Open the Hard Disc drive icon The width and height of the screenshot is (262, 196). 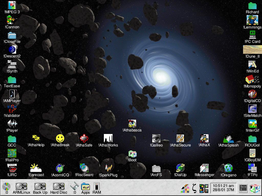click(59, 186)
